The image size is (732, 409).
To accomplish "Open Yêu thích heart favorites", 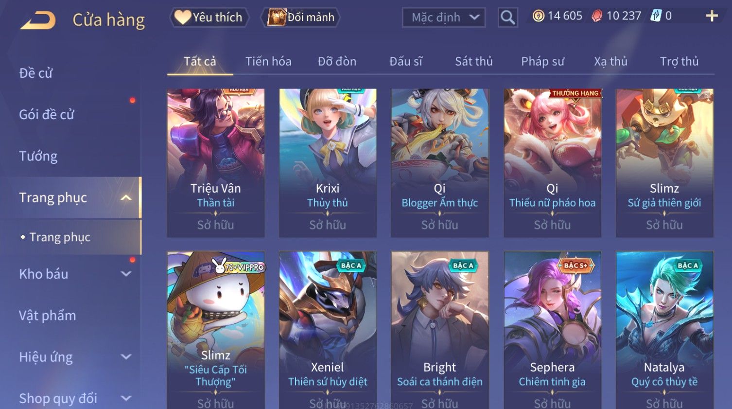I will tap(209, 18).
